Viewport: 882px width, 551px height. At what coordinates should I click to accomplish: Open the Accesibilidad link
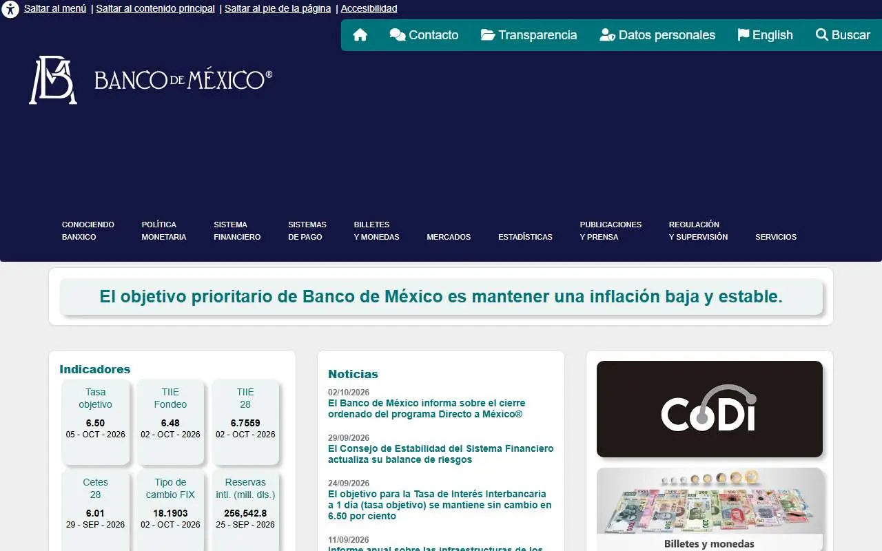(369, 9)
